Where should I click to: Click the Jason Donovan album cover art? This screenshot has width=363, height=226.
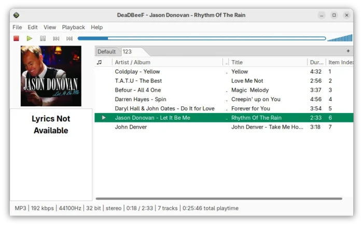pos(51,76)
